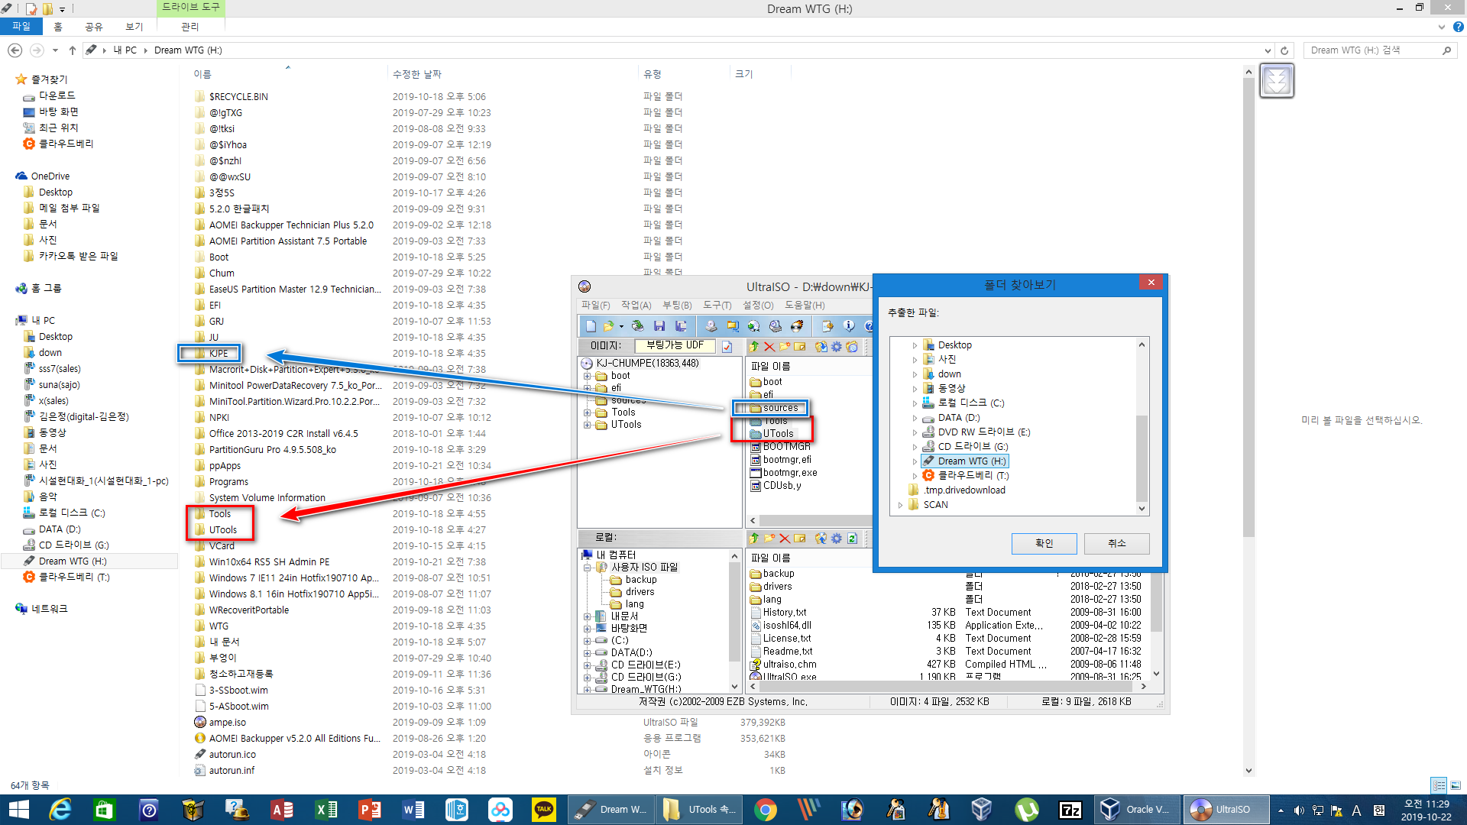Expand the Explorer ribbon chevron
The image size is (1467, 825).
(x=1442, y=27)
